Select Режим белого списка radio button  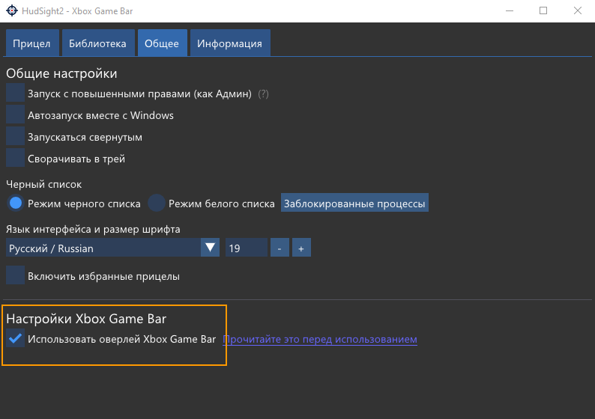[x=156, y=203]
